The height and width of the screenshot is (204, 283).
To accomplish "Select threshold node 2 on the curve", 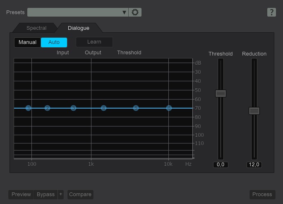I will tap(48, 108).
